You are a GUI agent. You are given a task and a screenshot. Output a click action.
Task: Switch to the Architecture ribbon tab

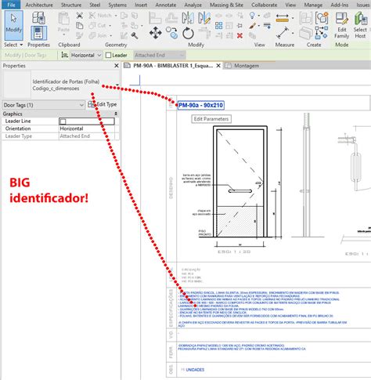coord(39,5)
